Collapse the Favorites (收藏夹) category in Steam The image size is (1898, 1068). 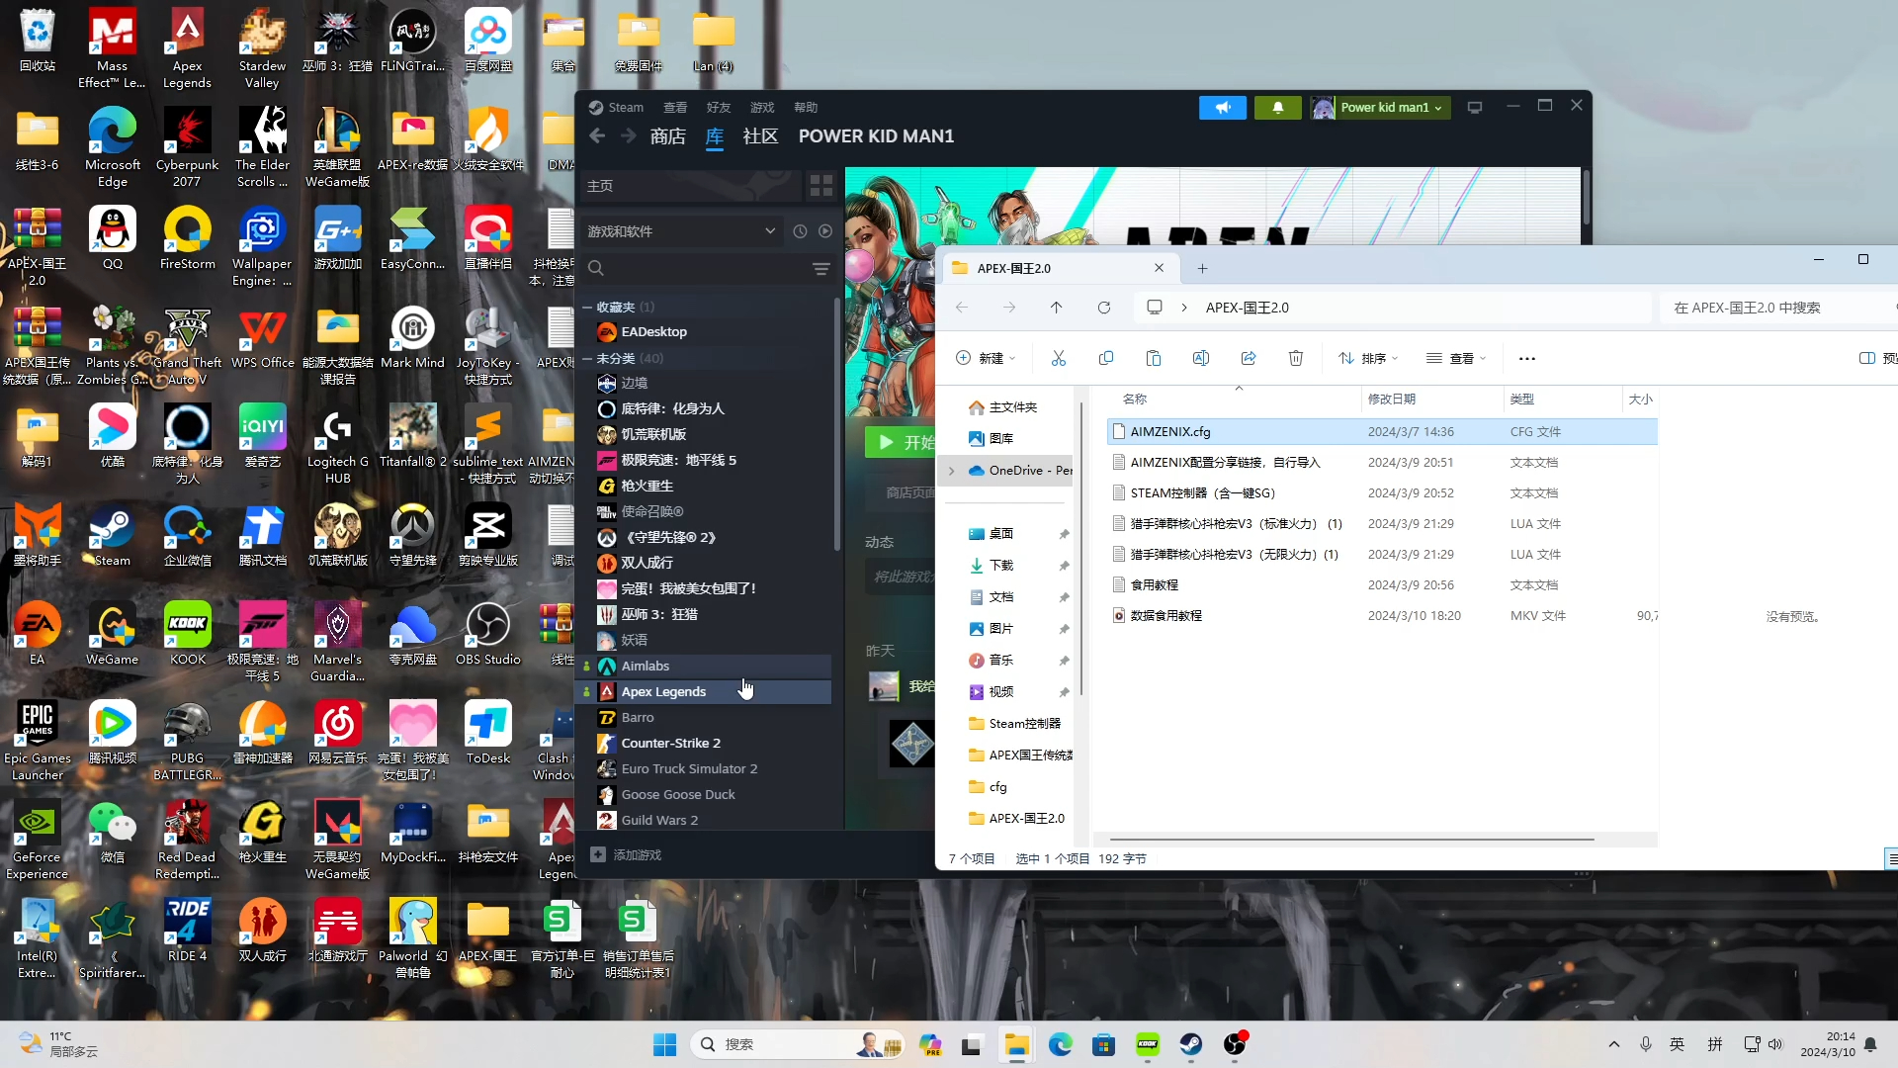pos(587,308)
